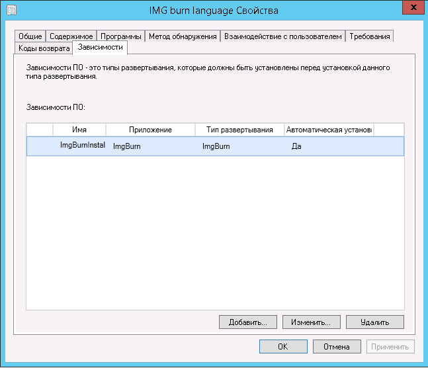Image resolution: width=428 pixels, height=368 pixels.
Task: Click the Приложение column header
Action: [x=150, y=130]
